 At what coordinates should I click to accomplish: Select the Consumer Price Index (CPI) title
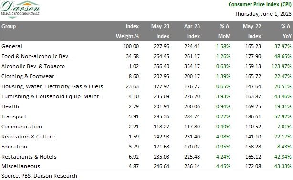(260, 4)
